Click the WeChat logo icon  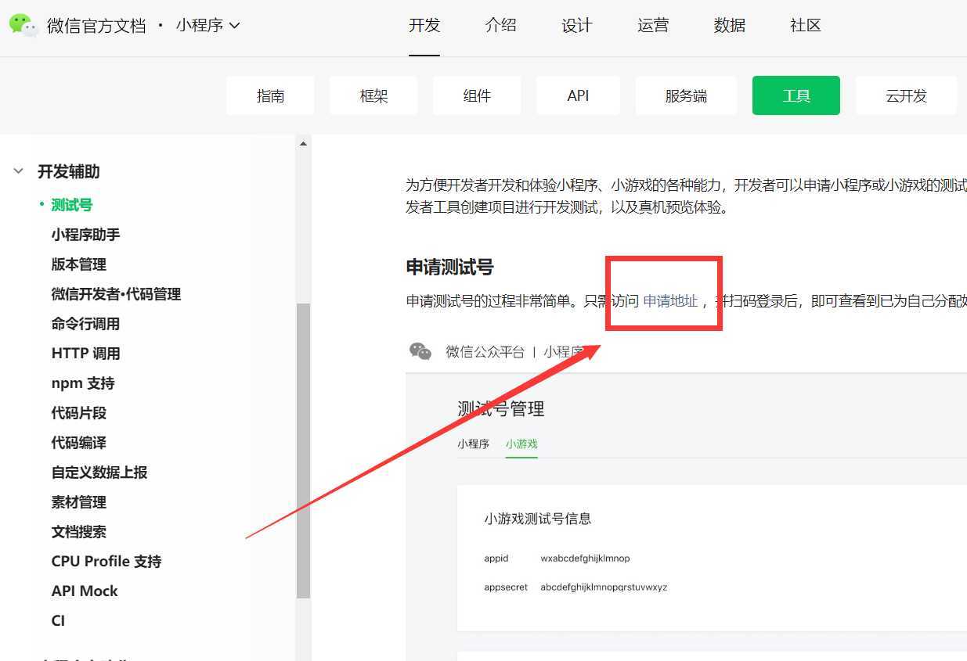coord(23,25)
